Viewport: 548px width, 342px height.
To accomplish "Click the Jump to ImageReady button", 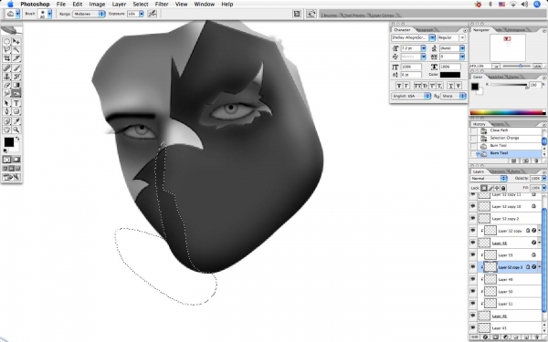I will [x=11, y=177].
